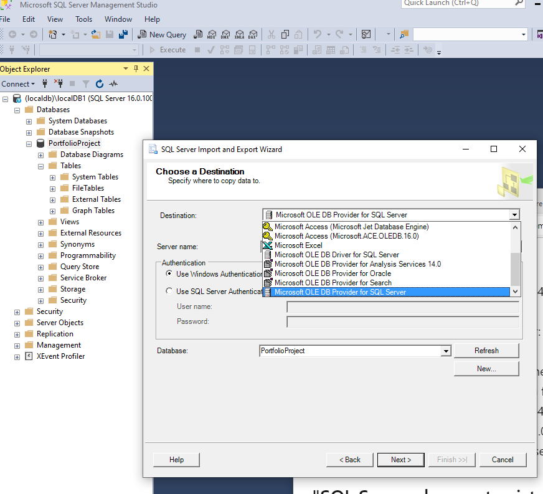This screenshot has height=494, width=543.
Task: Close the Object Explorer panel
Action: (146, 69)
